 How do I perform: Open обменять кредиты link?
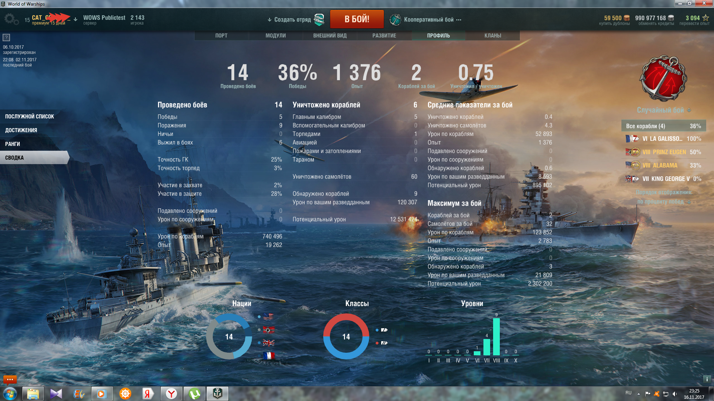coord(656,24)
